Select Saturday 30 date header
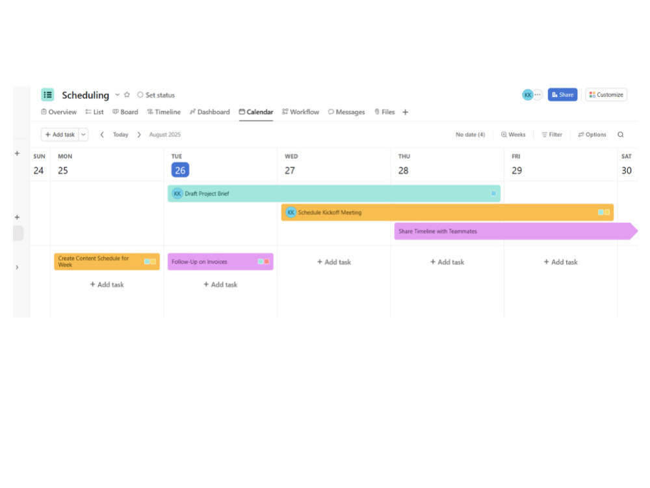The height and width of the screenshot is (488, 650). [x=627, y=170]
